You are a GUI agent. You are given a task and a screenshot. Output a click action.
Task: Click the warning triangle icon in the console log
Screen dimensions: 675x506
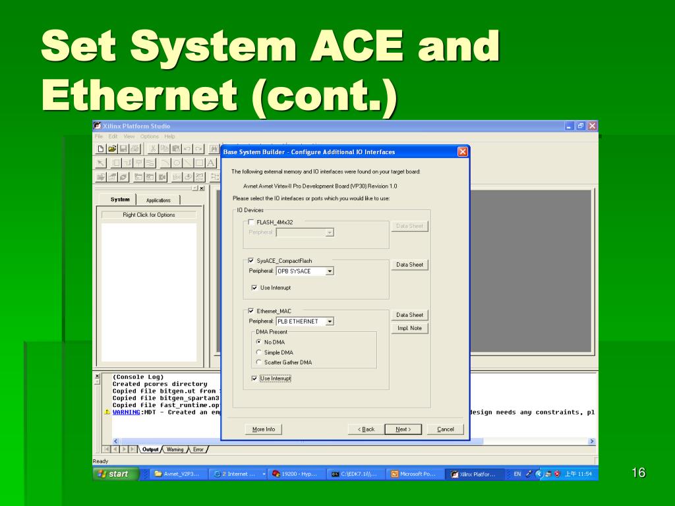tap(107, 412)
